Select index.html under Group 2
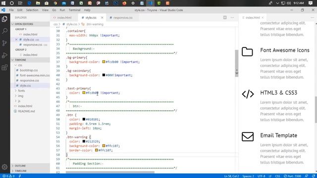This screenshot has height=178, width=317. click(30, 55)
